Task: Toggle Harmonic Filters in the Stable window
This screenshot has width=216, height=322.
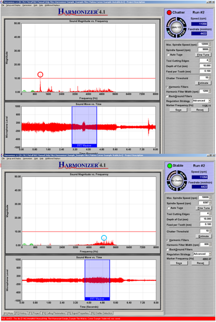Action: [168, 240]
